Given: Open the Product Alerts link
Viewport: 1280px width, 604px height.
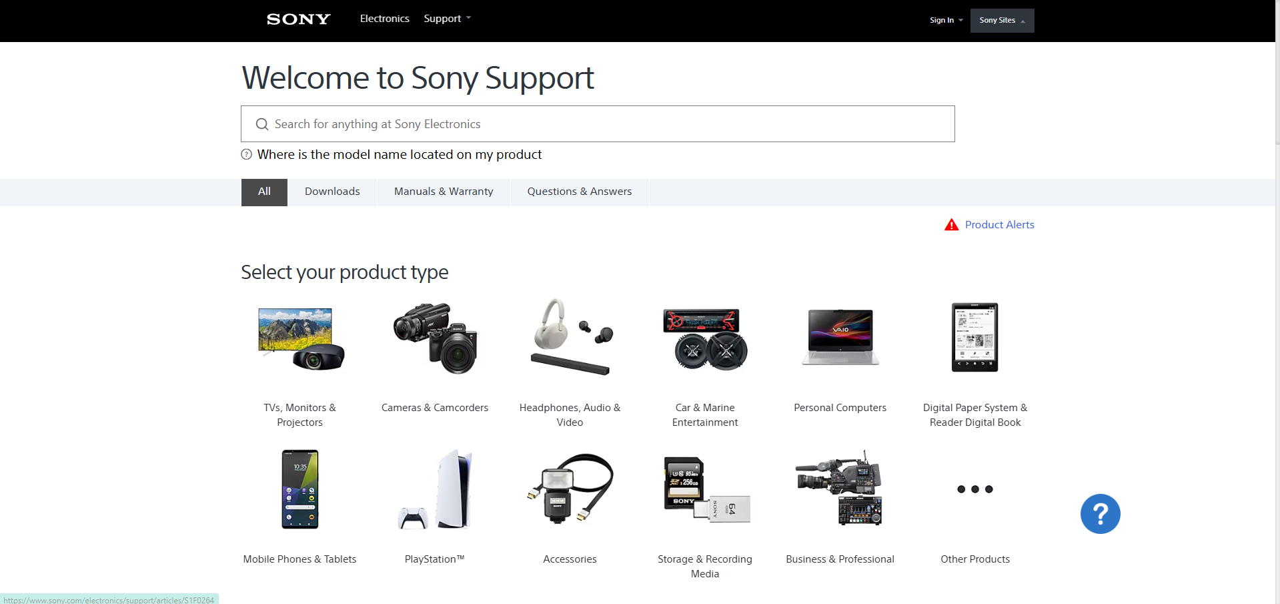Looking at the screenshot, I should pos(999,225).
